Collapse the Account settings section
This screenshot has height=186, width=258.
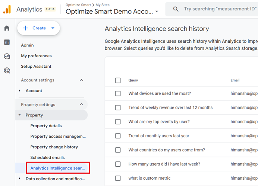click(x=81, y=80)
